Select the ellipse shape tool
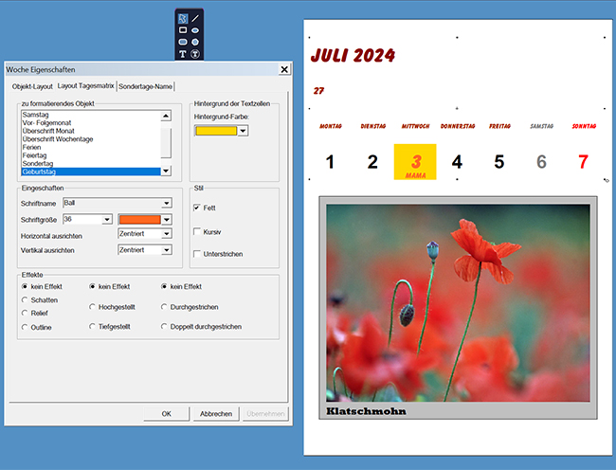 195,30
